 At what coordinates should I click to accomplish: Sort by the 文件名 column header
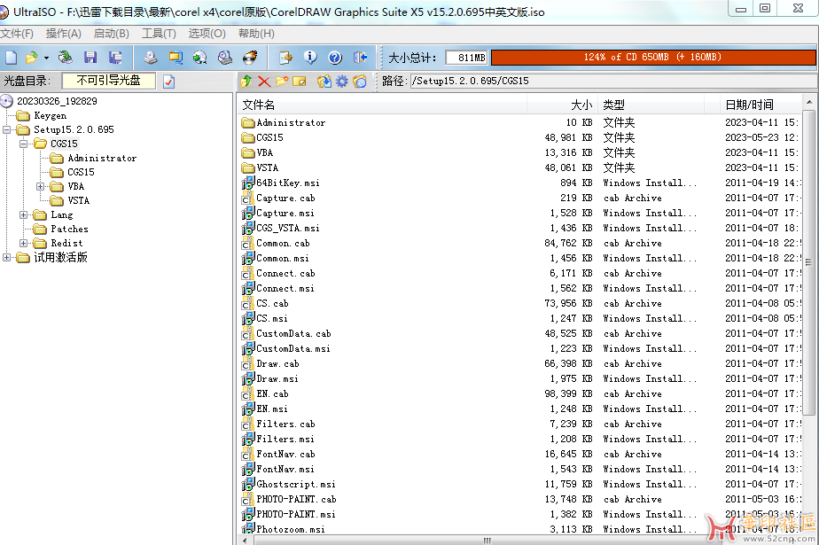point(382,105)
